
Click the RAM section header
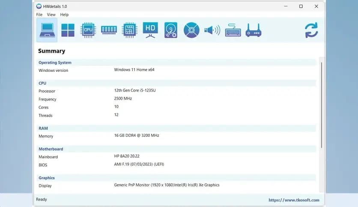pyautogui.click(x=176, y=128)
